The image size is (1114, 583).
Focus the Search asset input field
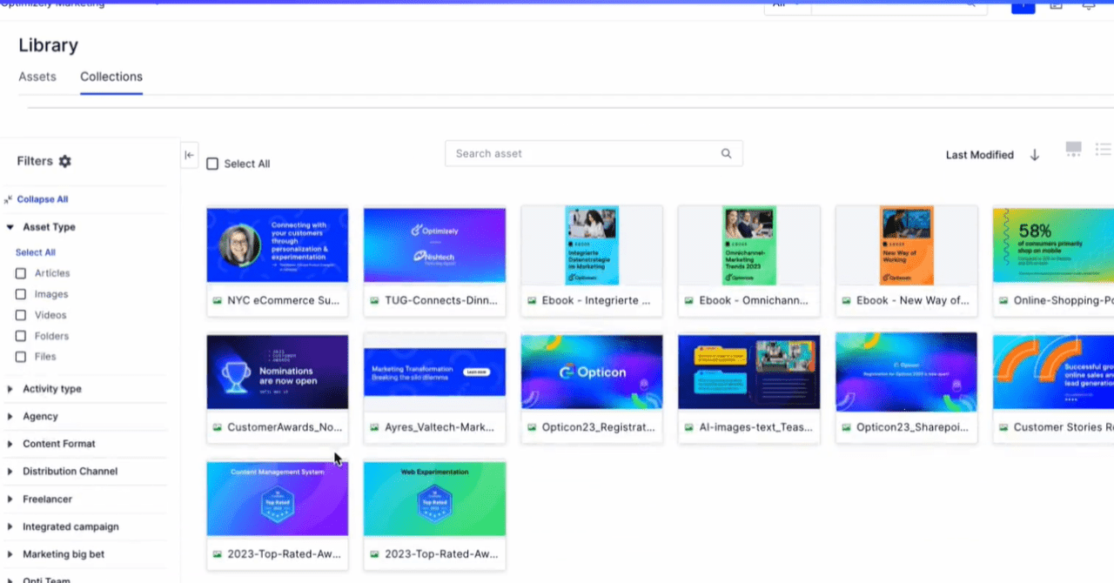point(594,153)
